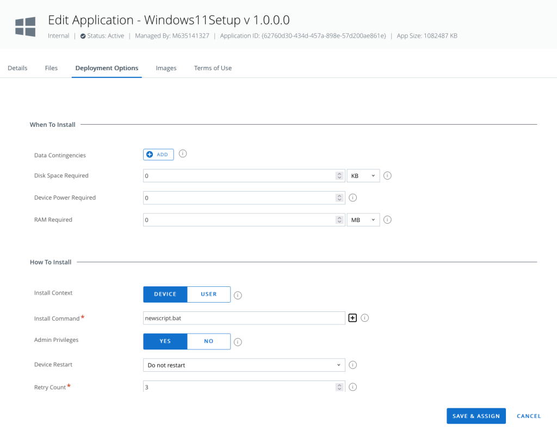Open the KB unit dropdown for disk space
557x436 pixels.
point(363,176)
